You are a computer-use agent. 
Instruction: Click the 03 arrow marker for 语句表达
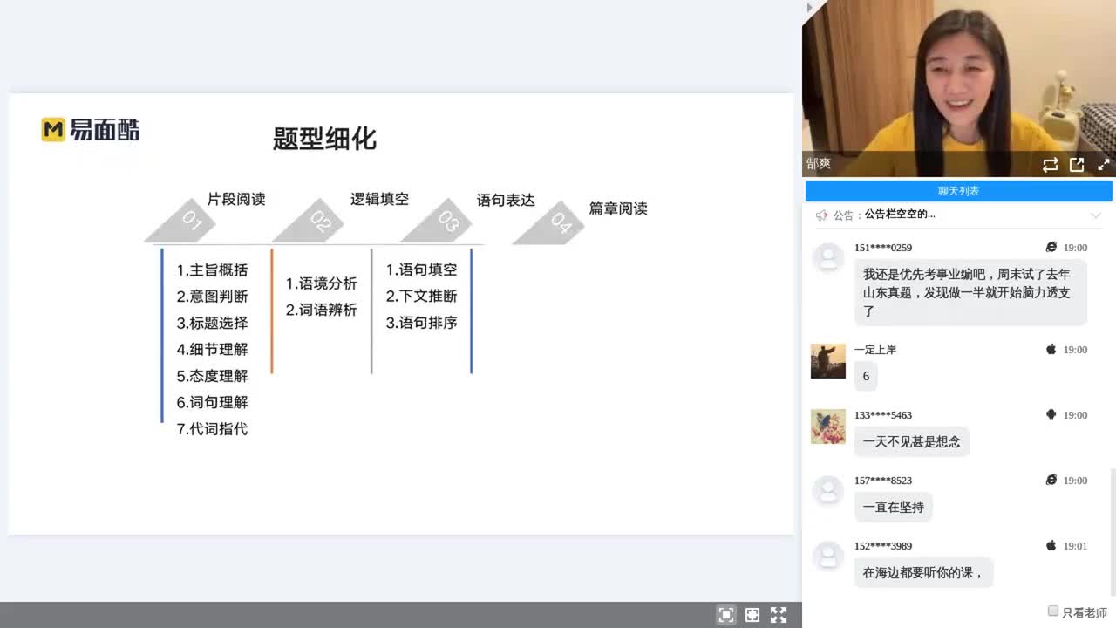click(x=436, y=222)
